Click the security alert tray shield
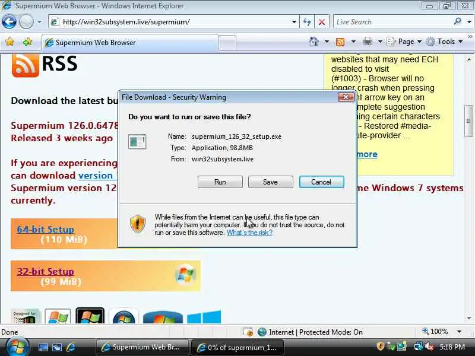475x356 pixels. [381, 347]
